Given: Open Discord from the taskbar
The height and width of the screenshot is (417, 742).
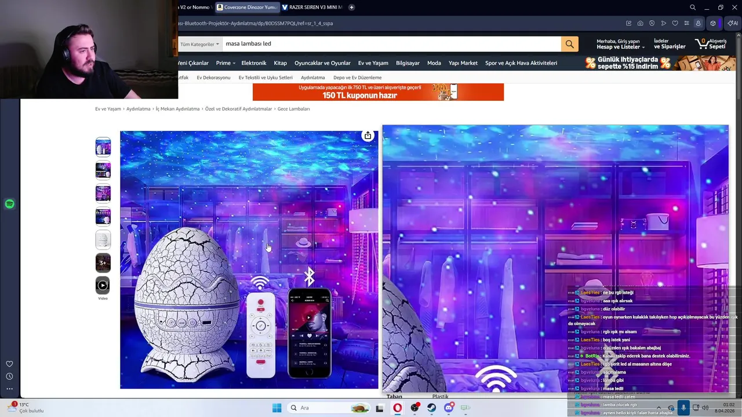Looking at the screenshot, I should 449,408.
